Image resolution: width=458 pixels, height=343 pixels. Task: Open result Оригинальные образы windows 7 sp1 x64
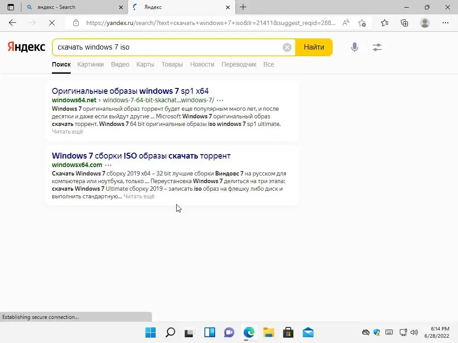130,91
